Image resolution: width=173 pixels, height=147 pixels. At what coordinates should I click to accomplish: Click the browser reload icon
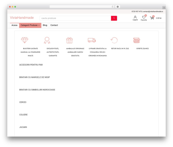(112, 7)
